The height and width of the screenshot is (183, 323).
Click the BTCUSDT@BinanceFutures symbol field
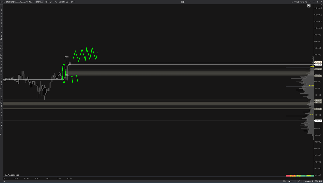click(15, 2)
